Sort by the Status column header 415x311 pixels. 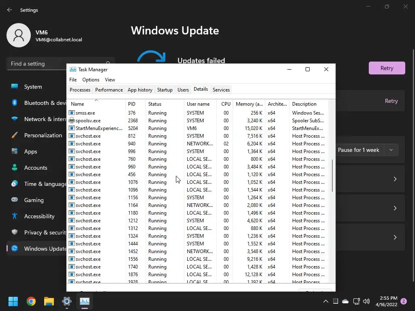click(165, 104)
